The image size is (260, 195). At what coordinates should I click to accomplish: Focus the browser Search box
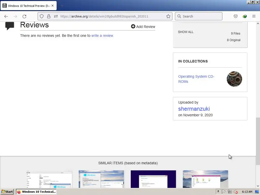click(199, 16)
